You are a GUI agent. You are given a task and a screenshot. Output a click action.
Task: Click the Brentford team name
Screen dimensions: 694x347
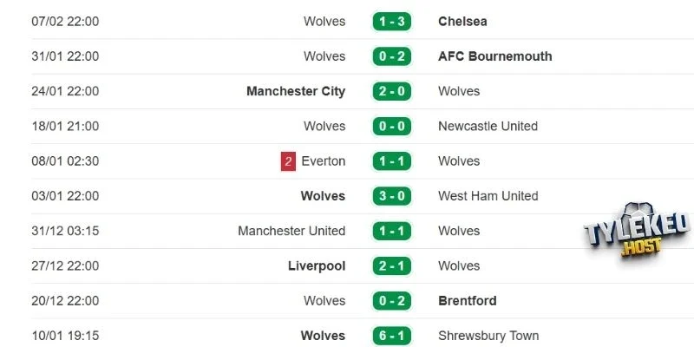click(468, 301)
